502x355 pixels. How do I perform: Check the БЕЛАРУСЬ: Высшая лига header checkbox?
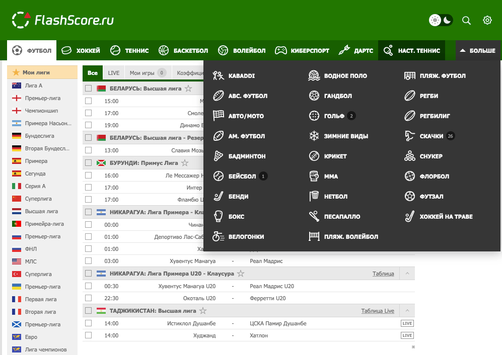coord(89,88)
